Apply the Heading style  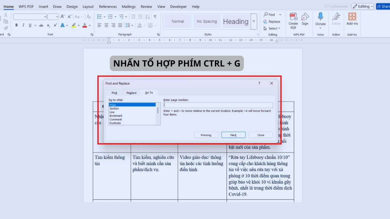[236, 21]
